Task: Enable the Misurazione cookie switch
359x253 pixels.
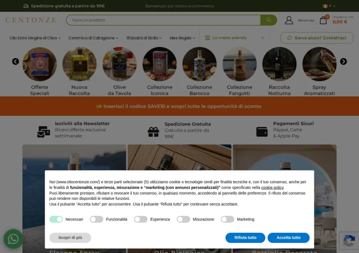Action: tap(183, 219)
